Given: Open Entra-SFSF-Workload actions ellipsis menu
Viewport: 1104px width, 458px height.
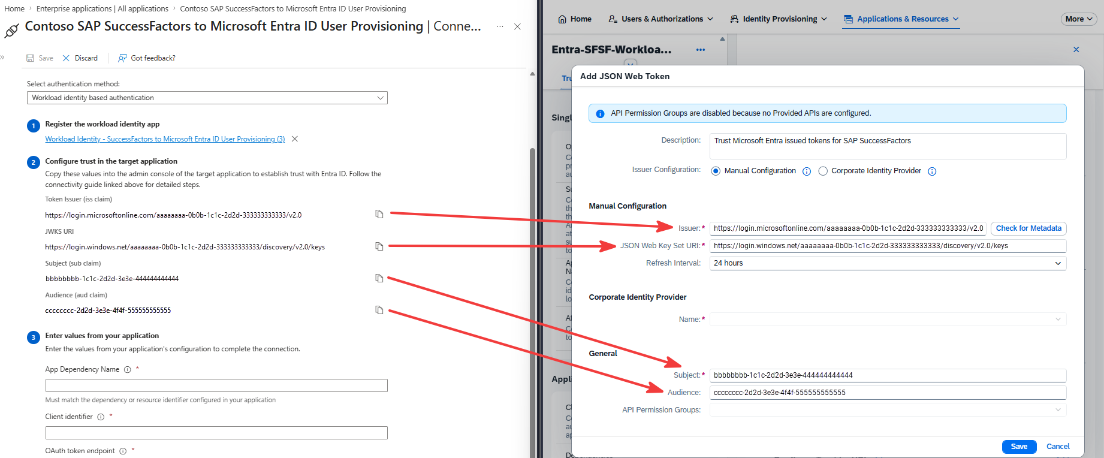Looking at the screenshot, I should [701, 50].
